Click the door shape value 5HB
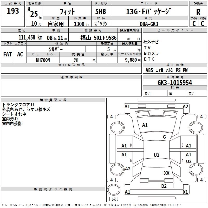This screenshot has width=208, height=208. pos(101,11)
